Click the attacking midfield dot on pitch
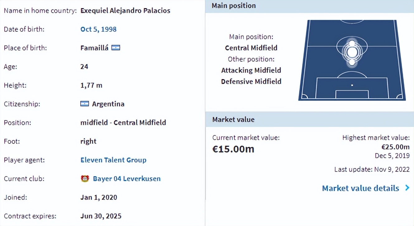 (352, 43)
